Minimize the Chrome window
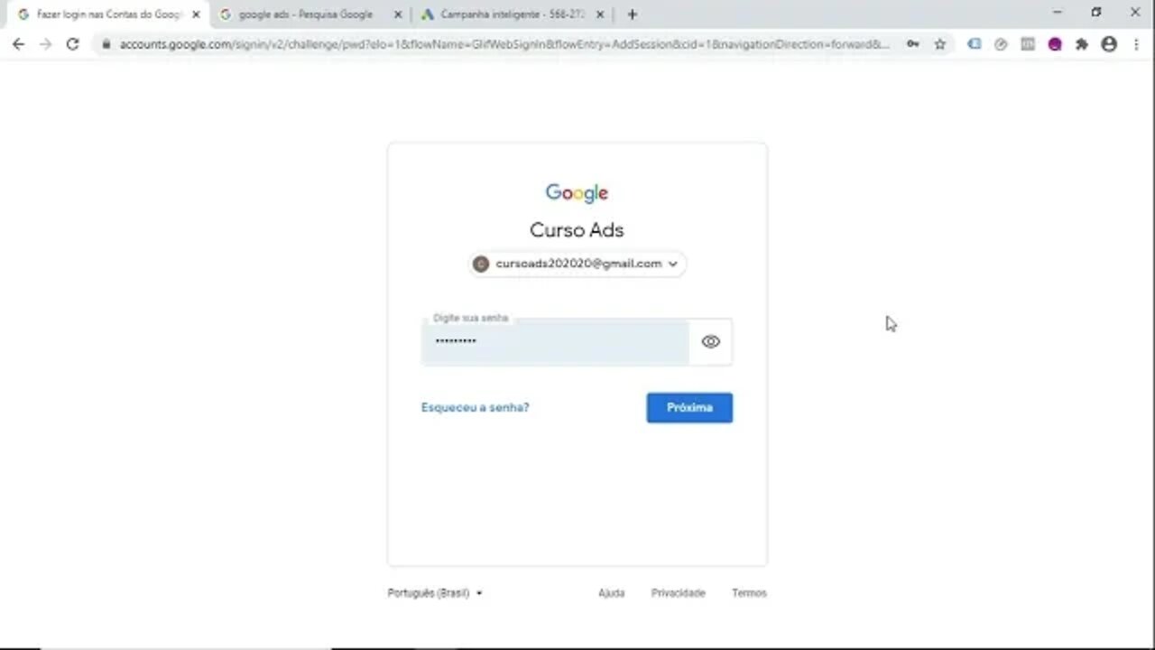1155x650 pixels. click(1058, 12)
